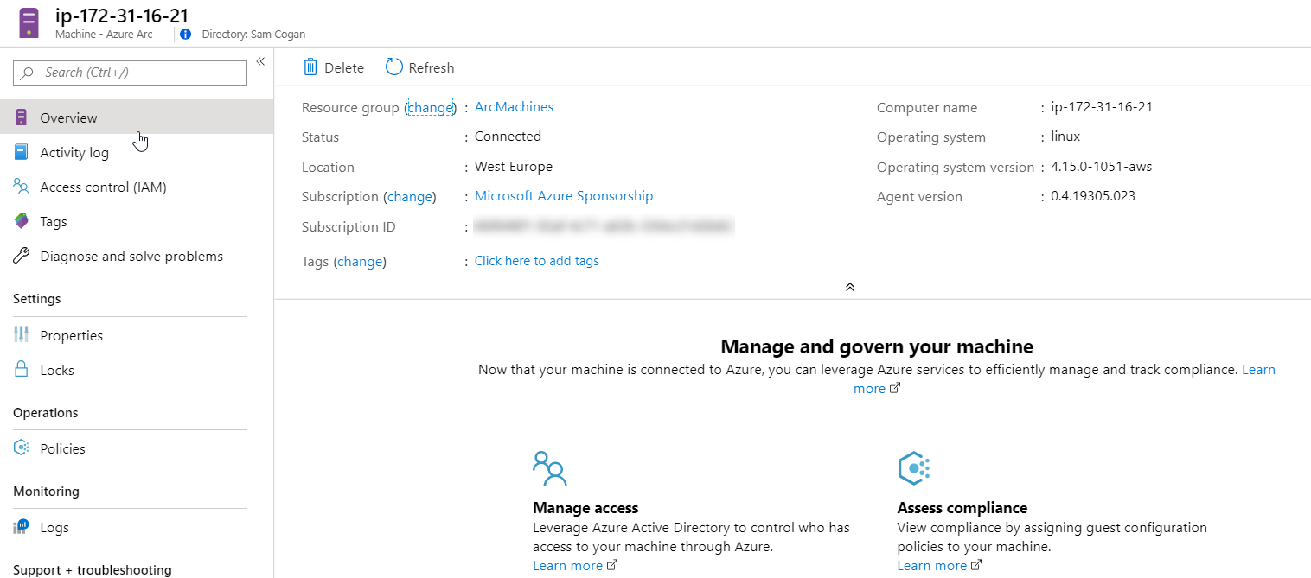Click the external link icon after 'more'
The height and width of the screenshot is (578, 1311).
click(895, 388)
